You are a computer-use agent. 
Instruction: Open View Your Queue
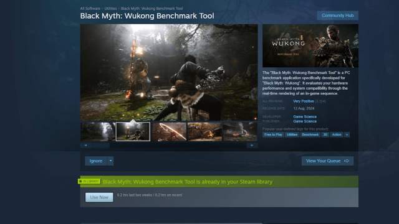(327, 161)
